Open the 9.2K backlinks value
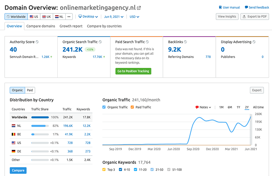The height and width of the screenshot is (176, 272). click(174, 50)
